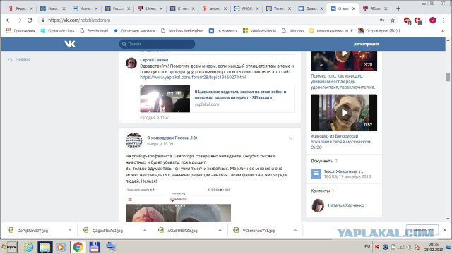
Task: Switch to the ЯПлакал last browser tab
Action: point(375,8)
